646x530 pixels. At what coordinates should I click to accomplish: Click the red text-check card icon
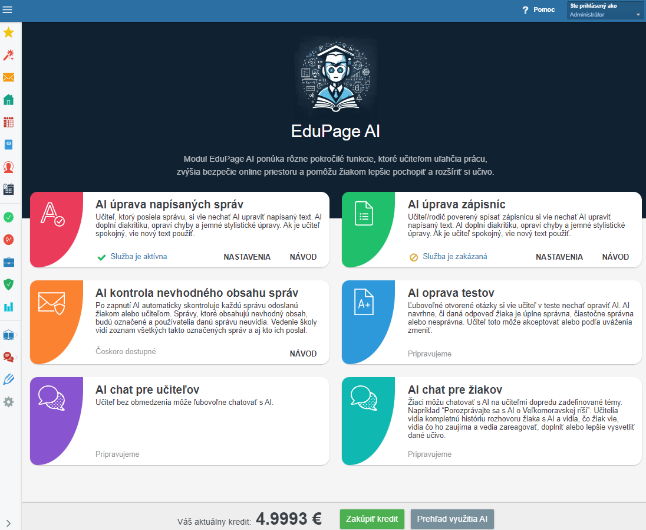click(52, 214)
